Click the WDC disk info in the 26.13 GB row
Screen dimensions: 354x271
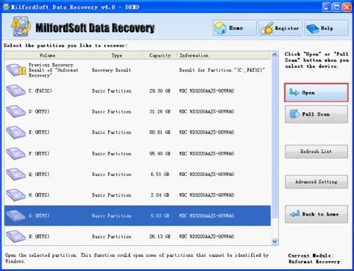click(x=206, y=237)
